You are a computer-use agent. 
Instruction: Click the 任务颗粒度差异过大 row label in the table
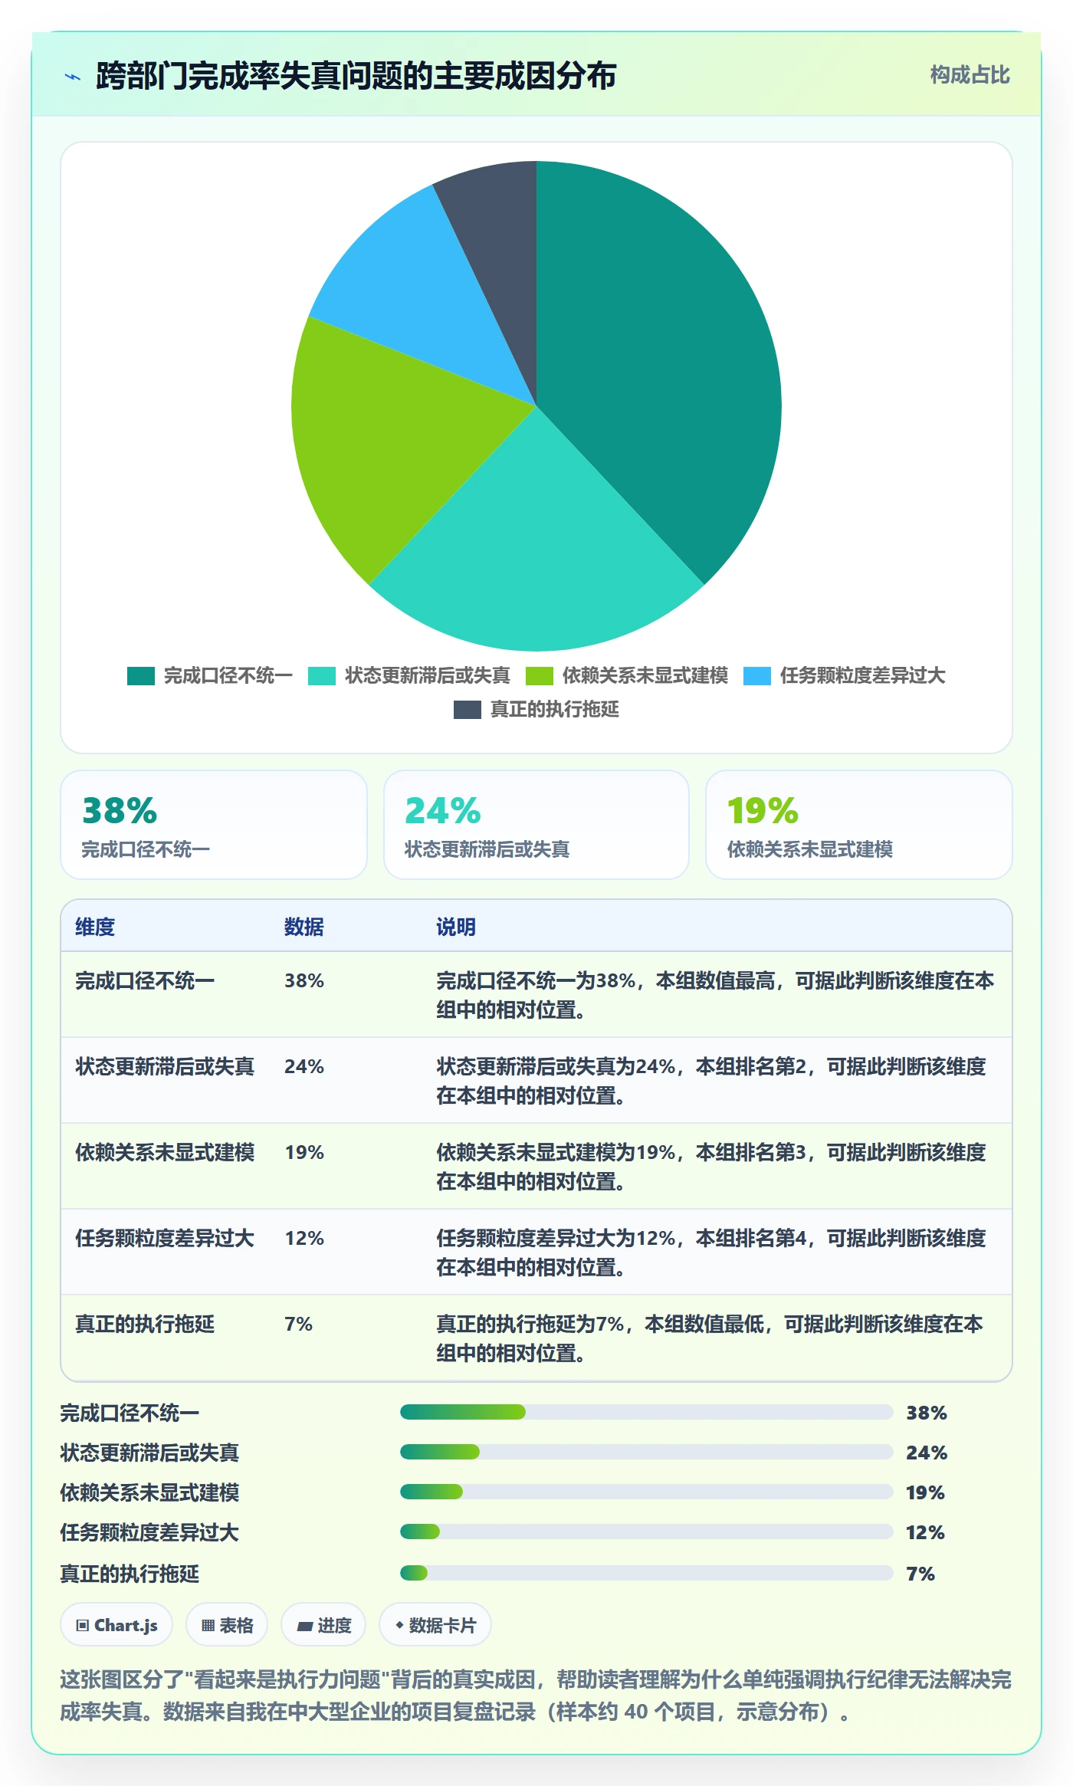(x=165, y=1238)
